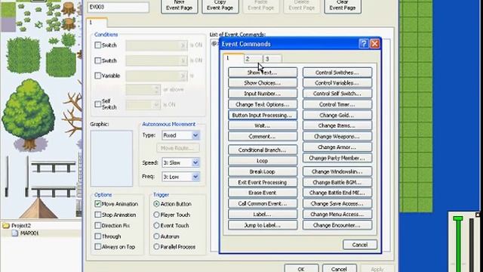This screenshot has height=272, width=483.
Task: Select Action Button trigger
Action: [x=156, y=204]
